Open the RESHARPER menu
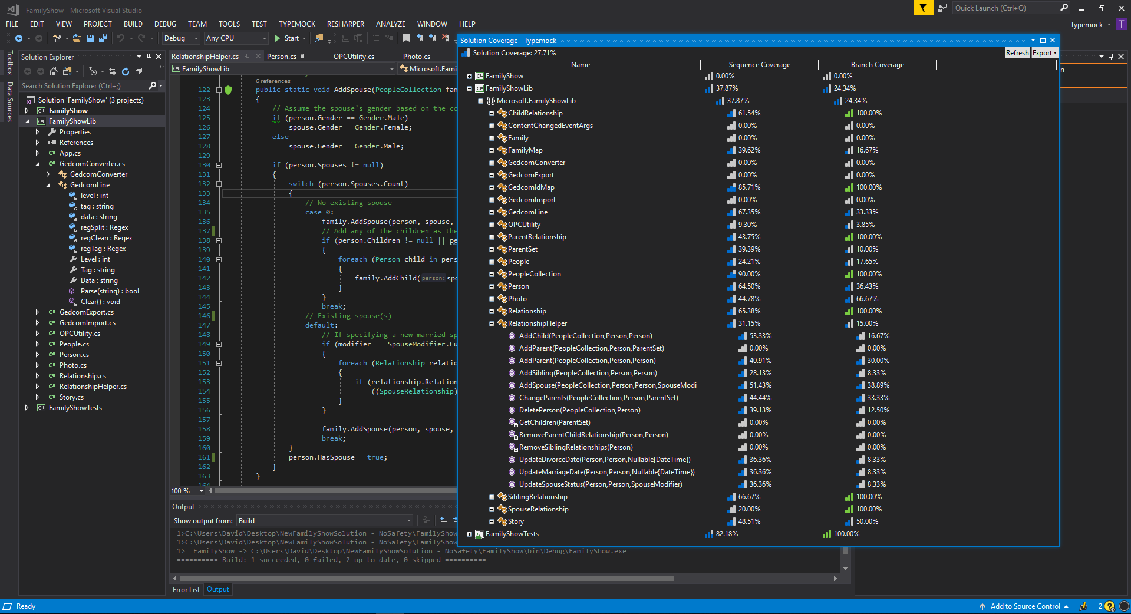The height and width of the screenshot is (614, 1131). click(x=345, y=24)
